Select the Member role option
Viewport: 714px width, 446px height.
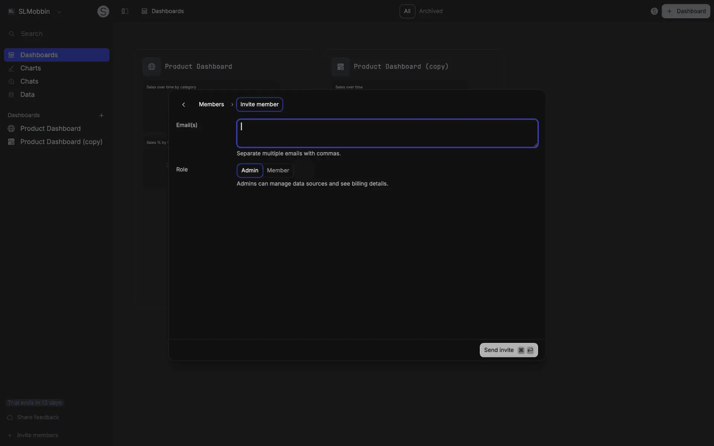tap(278, 170)
